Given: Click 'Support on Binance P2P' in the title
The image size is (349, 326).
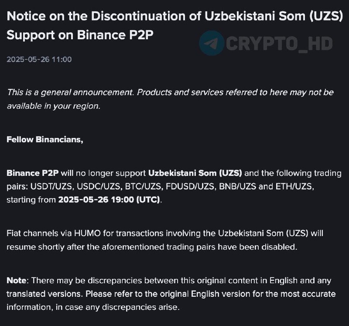Looking at the screenshot, I should click(80, 35).
